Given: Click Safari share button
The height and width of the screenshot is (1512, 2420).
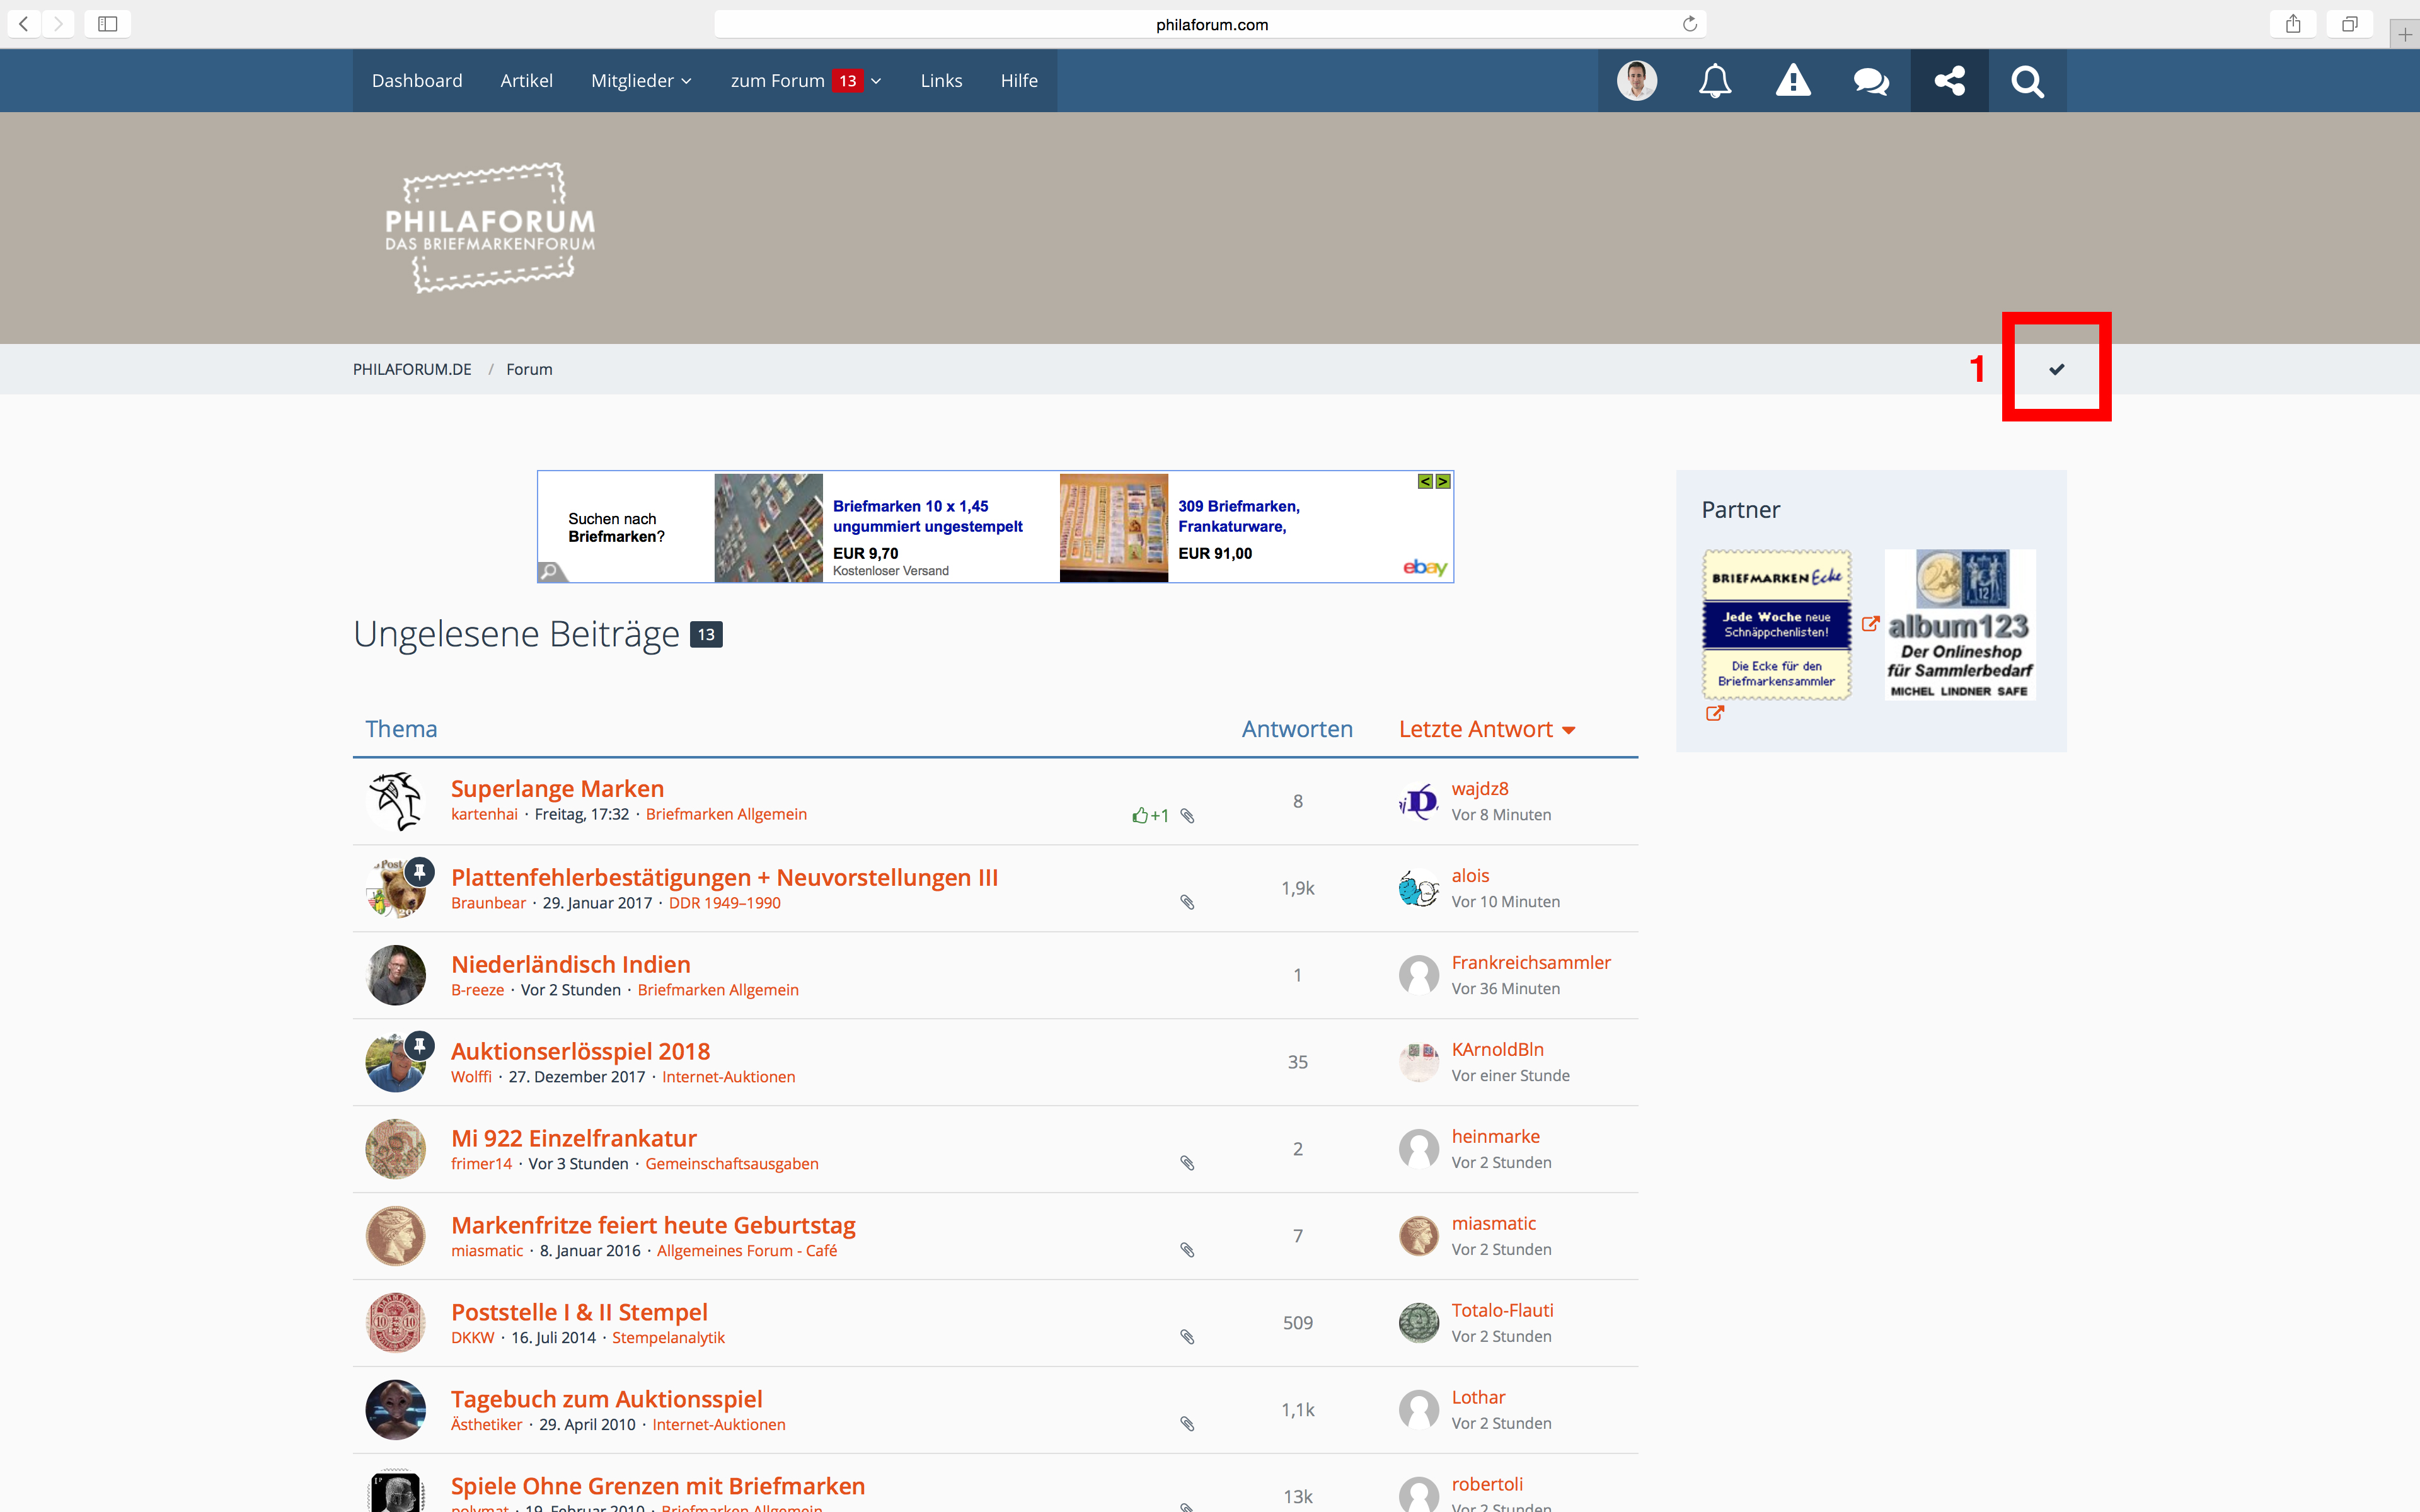Looking at the screenshot, I should (x=2293, y=24).
